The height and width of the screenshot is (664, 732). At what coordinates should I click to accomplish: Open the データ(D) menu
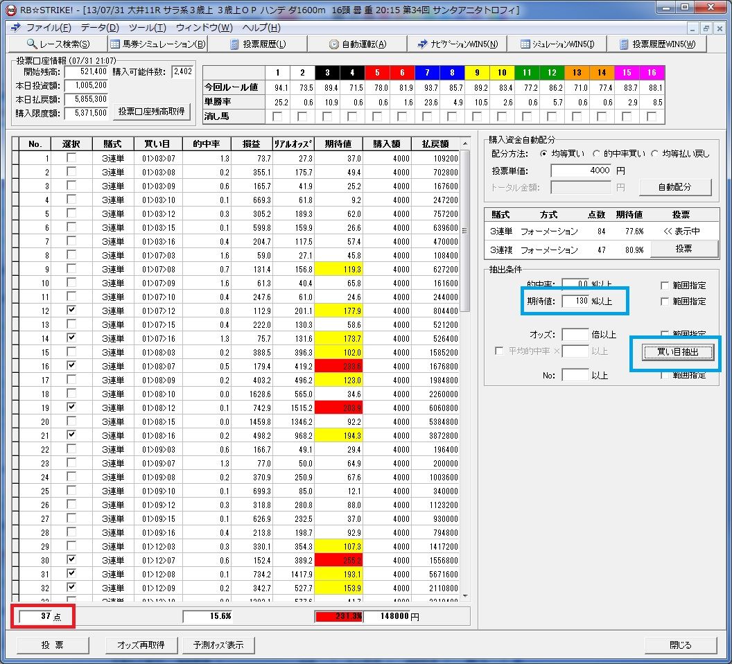(100, 28)
